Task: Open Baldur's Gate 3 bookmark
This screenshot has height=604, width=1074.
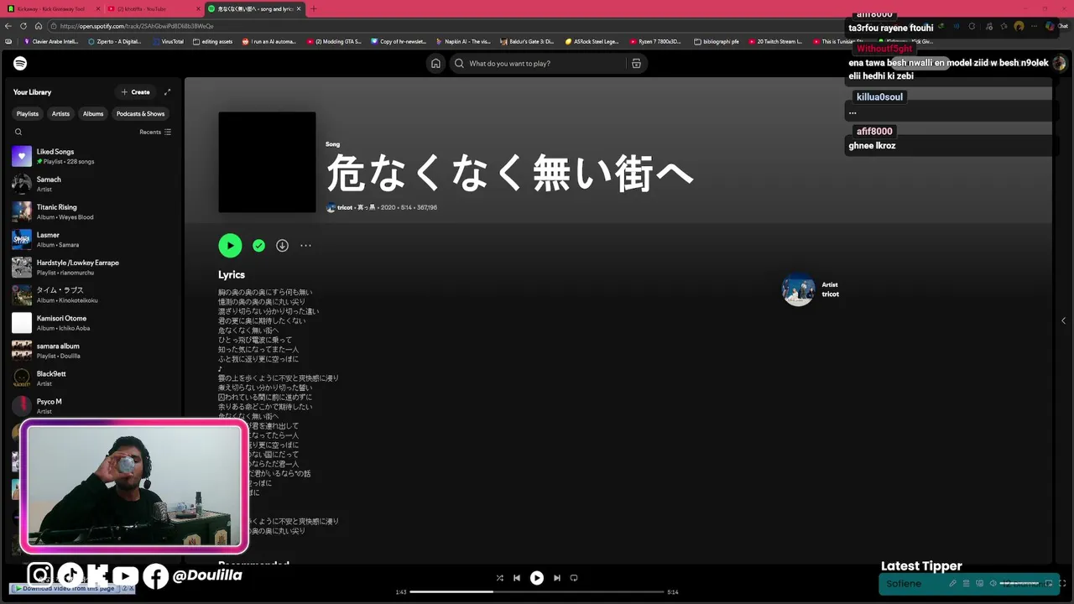Action: 527,41
